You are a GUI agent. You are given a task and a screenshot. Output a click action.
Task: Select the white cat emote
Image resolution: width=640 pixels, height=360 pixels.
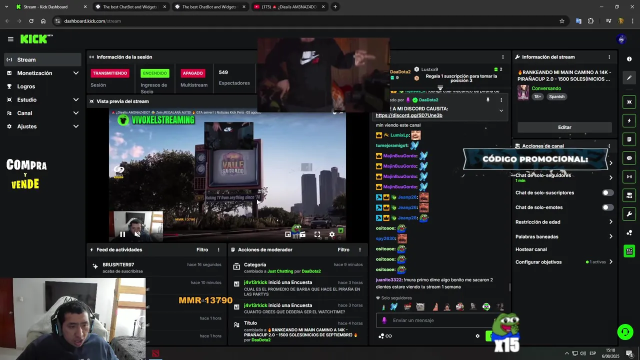click(420, 306)
